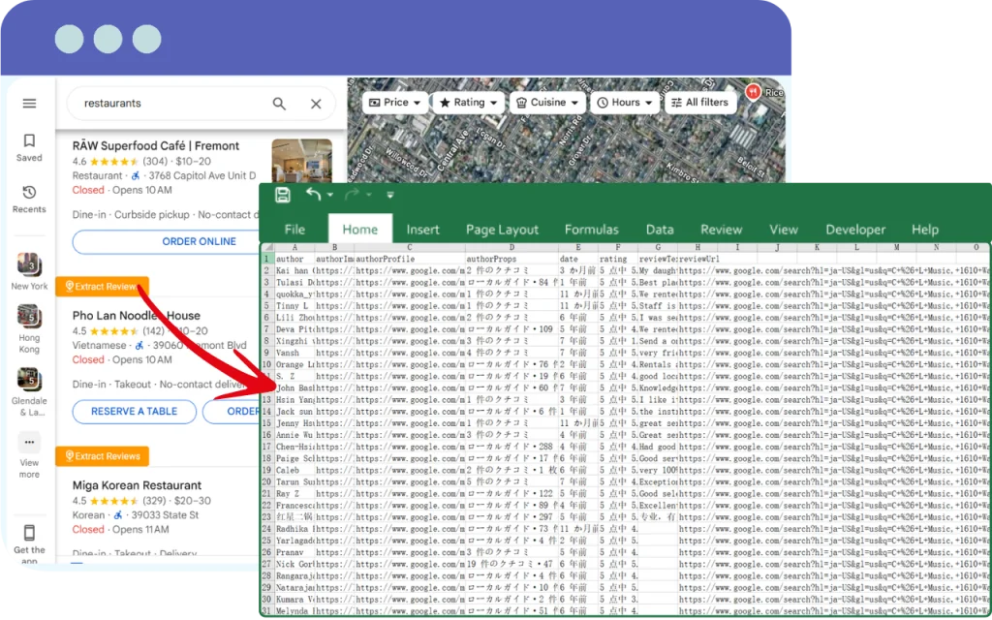
Task: Select row 20 header
Action: coord(267,482)
